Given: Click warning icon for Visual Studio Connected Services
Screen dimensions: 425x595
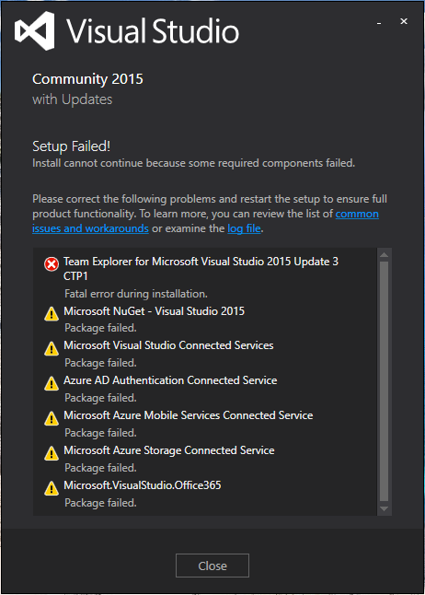Looking at the screenshot, I should (x=52, y=348).
